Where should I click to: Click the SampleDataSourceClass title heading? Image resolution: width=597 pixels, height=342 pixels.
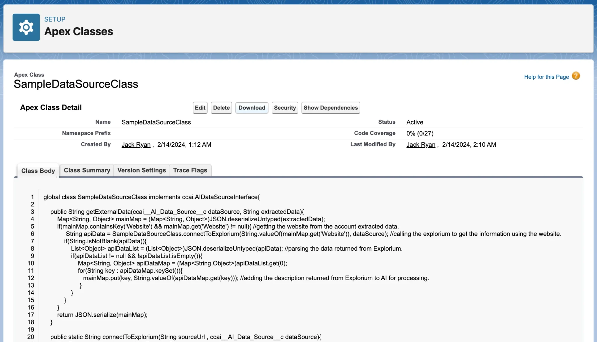(x=76, y=84)
